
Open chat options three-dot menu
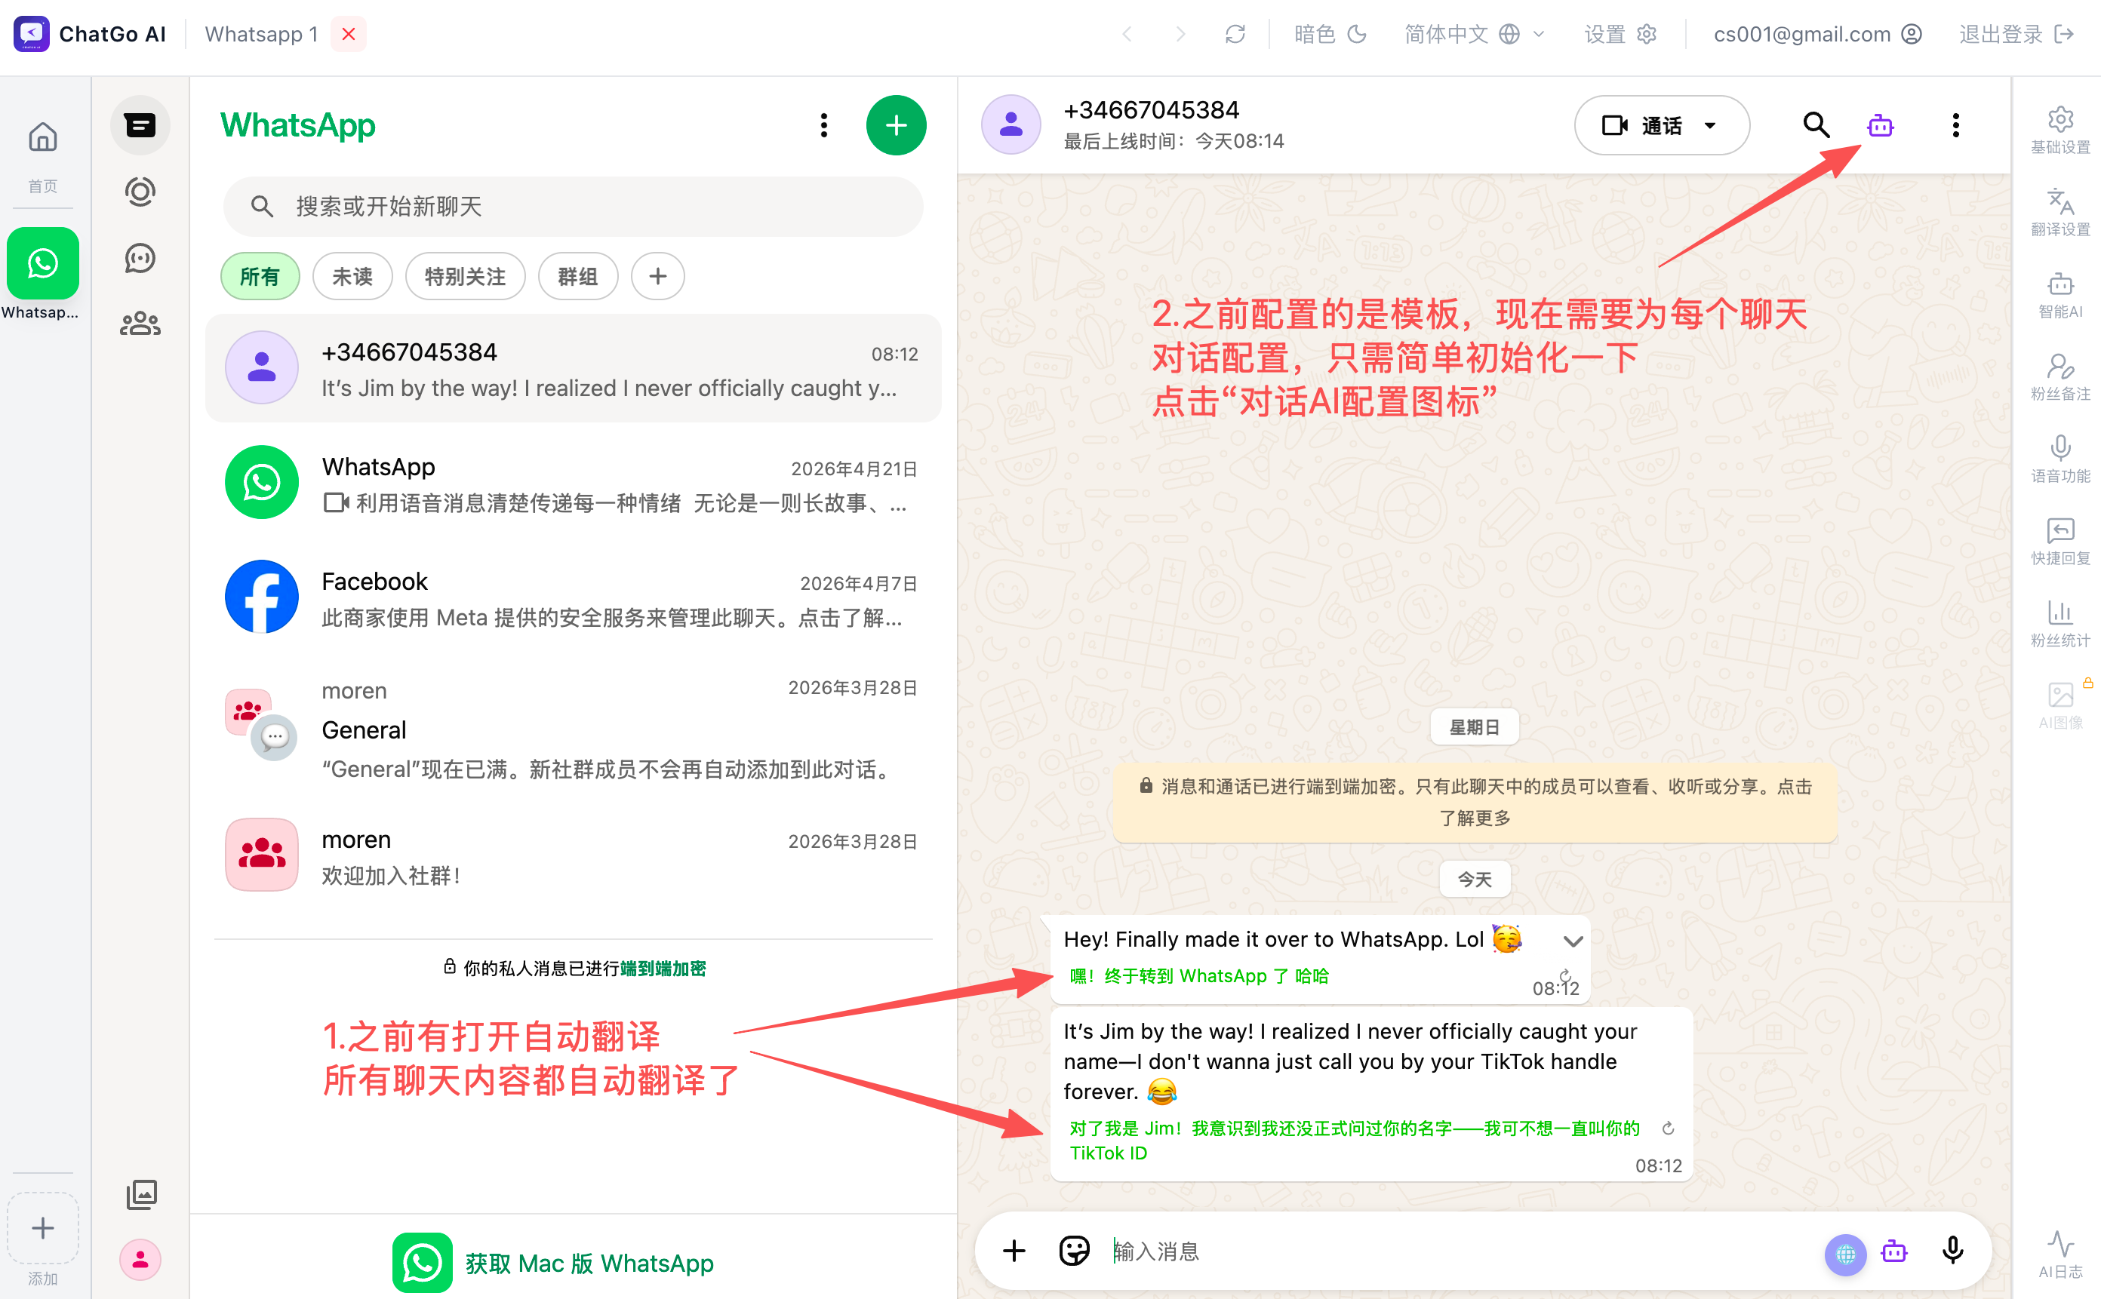1955,125
